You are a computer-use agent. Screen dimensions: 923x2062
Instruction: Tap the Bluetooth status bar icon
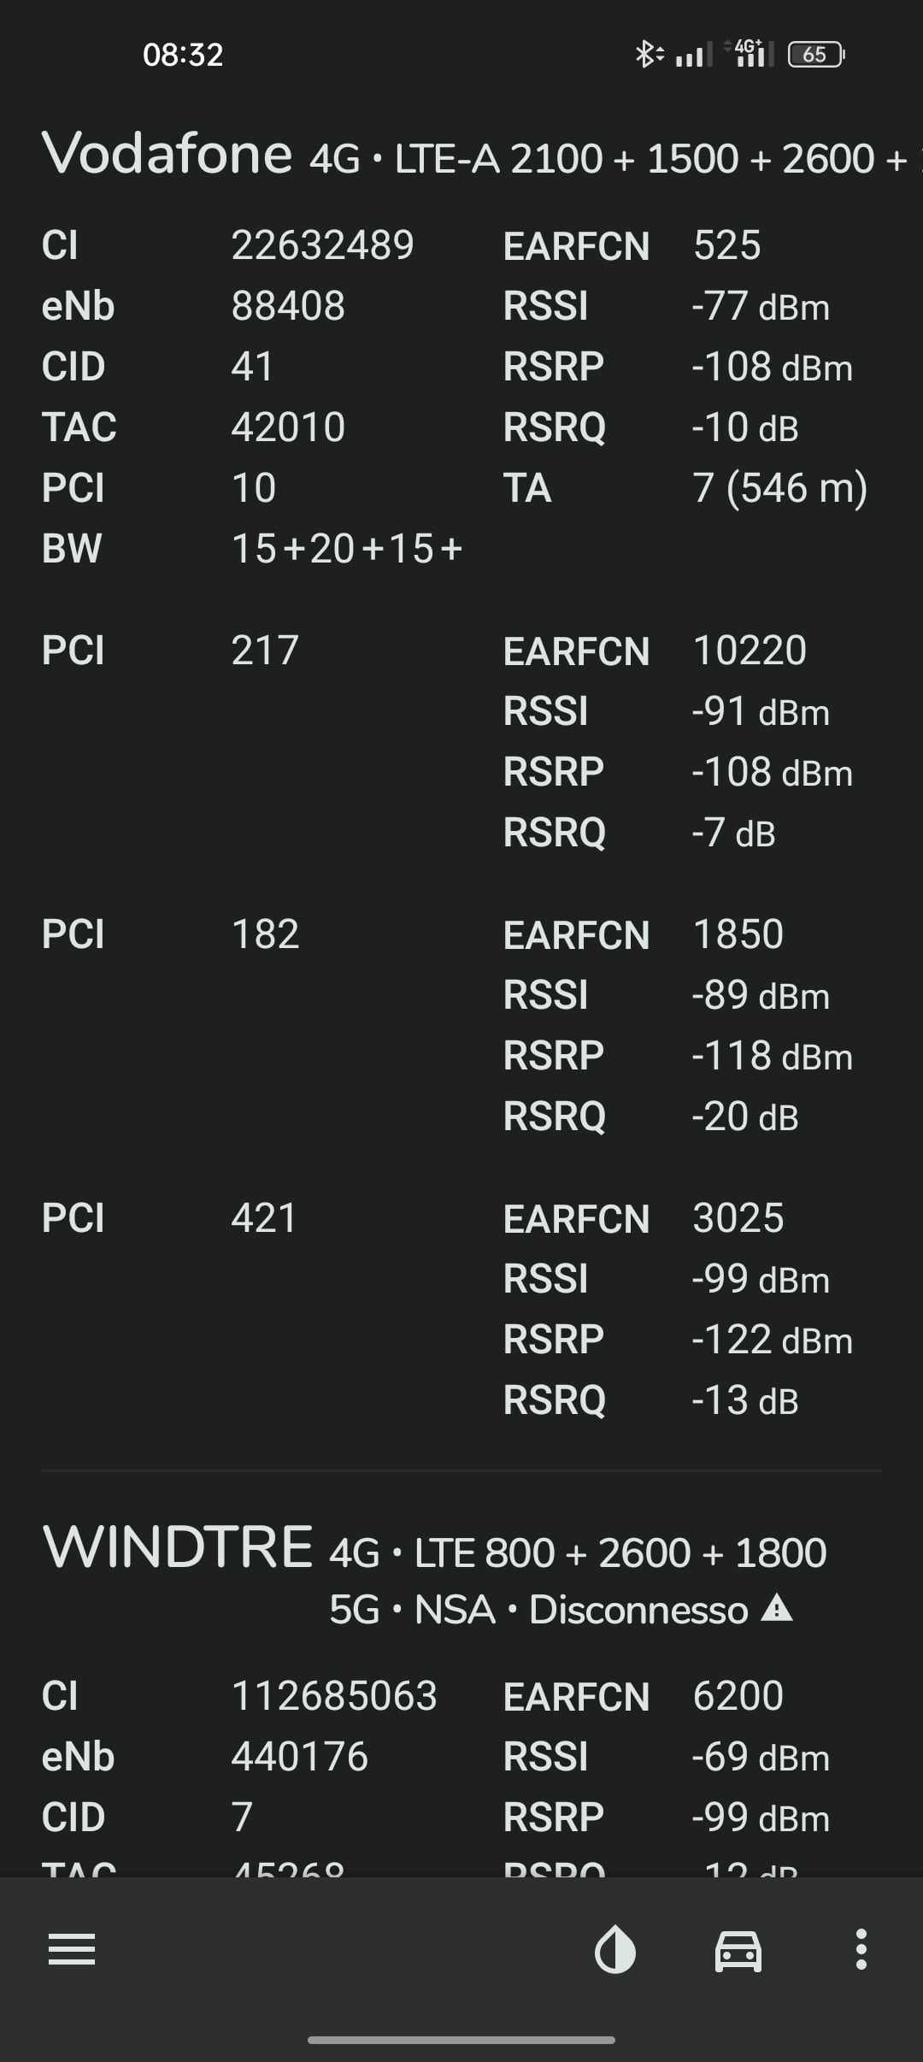(x=649, y=55)
